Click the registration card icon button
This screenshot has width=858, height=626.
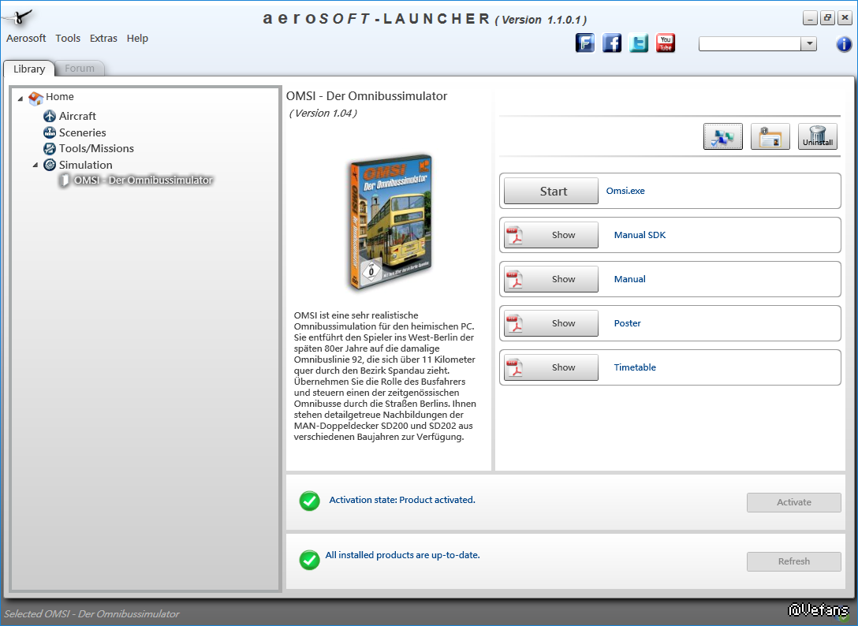(x=770, y=136)
